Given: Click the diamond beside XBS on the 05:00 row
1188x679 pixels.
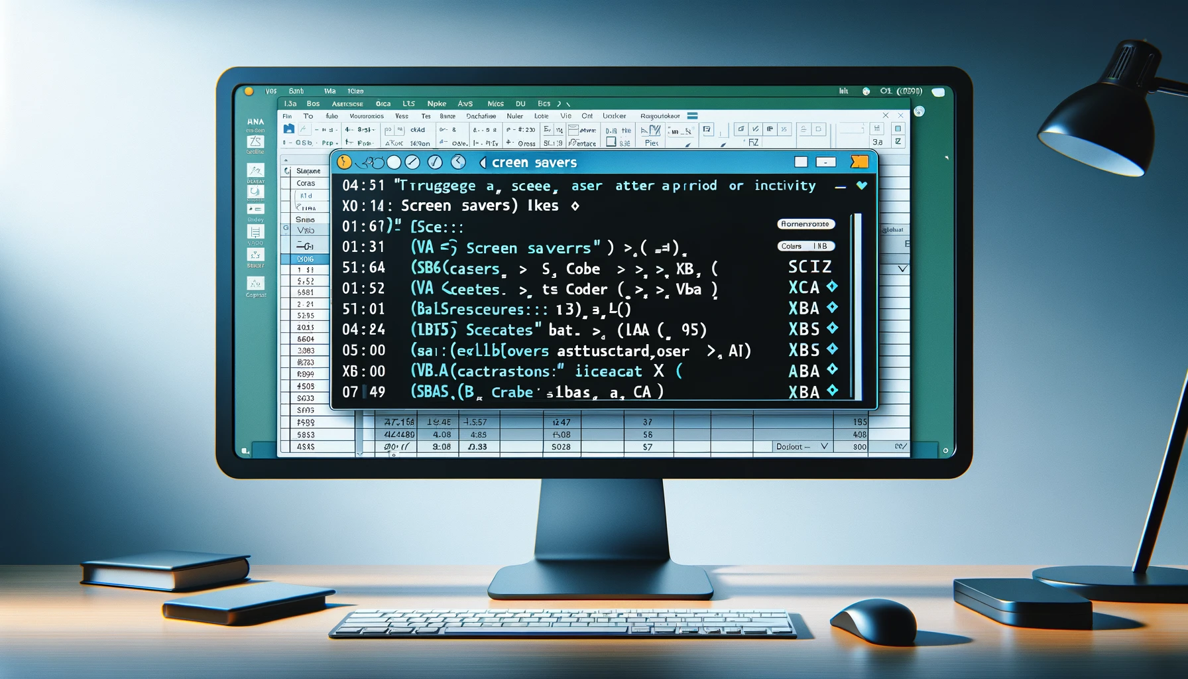Looking at the screenshot, I should [x=832, y=349].
